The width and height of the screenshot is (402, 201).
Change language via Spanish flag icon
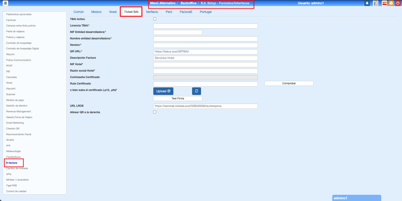pyautogui.click(x=384, y=3)
